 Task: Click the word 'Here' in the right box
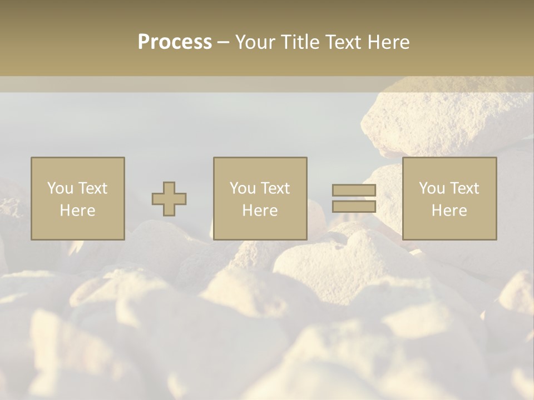pyautogui.click(x=449, y=211)
